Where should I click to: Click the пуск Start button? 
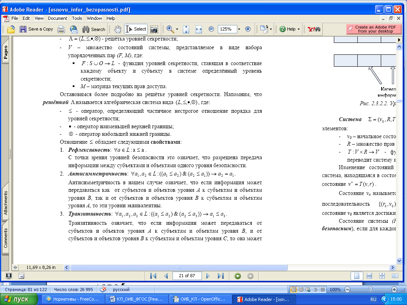(x=18, y=299)
